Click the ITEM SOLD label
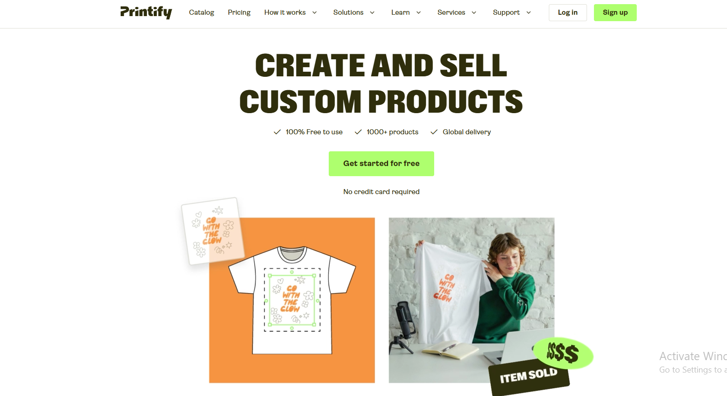The image size is (727, 396). 529,376
